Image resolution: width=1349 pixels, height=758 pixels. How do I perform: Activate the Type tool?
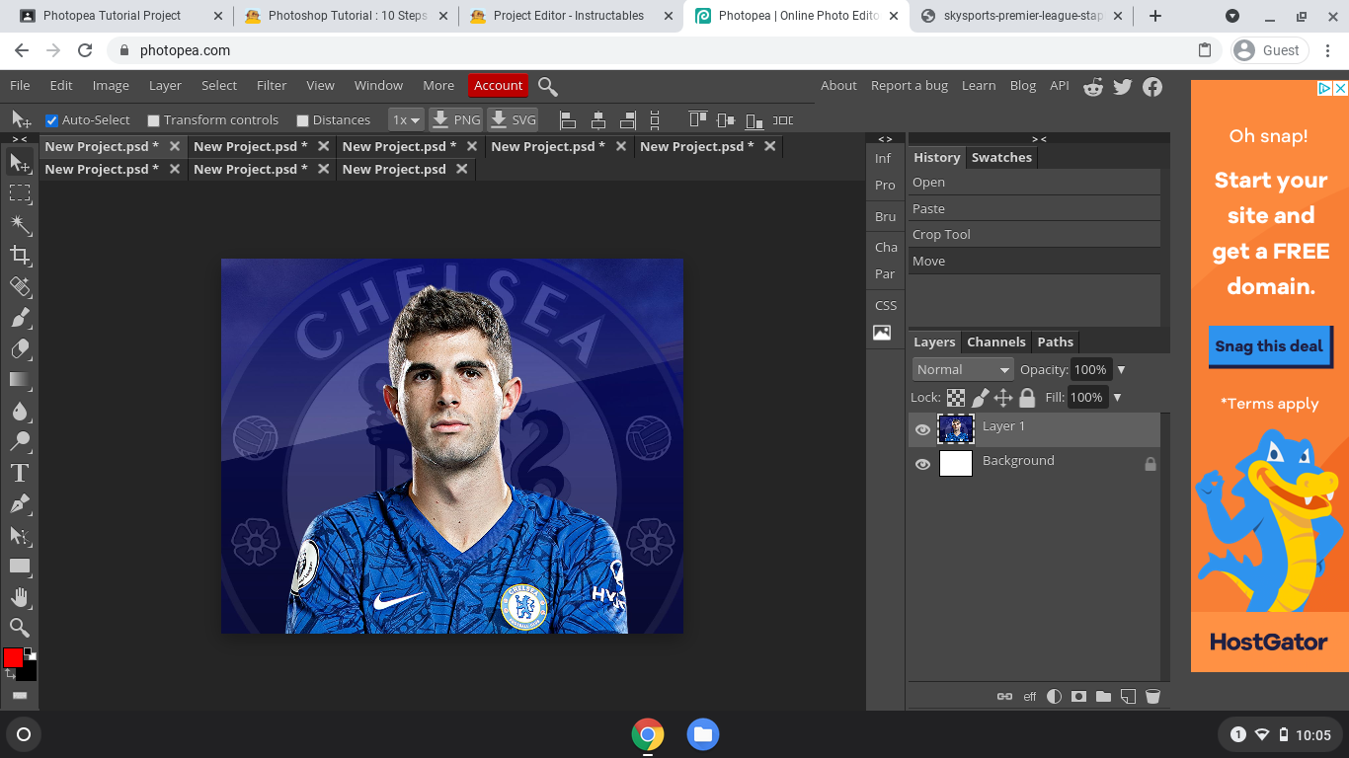tap(20, 473)
